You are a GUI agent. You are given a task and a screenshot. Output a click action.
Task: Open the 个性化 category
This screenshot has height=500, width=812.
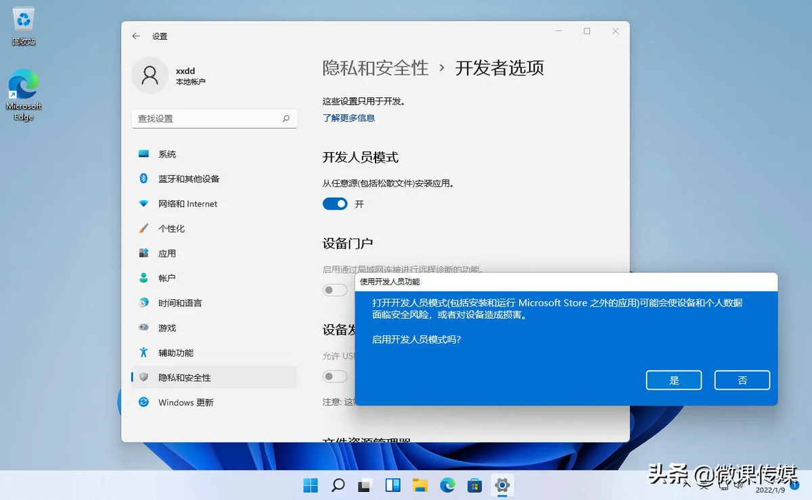(x=215, y=228)
